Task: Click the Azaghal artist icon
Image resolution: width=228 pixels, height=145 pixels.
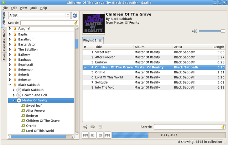Action: coord(15,28)
